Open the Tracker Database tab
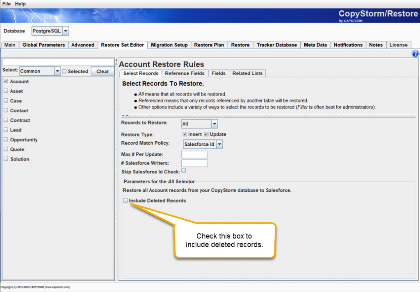This screenshot has width=420, height=292. tap(277, 45)
